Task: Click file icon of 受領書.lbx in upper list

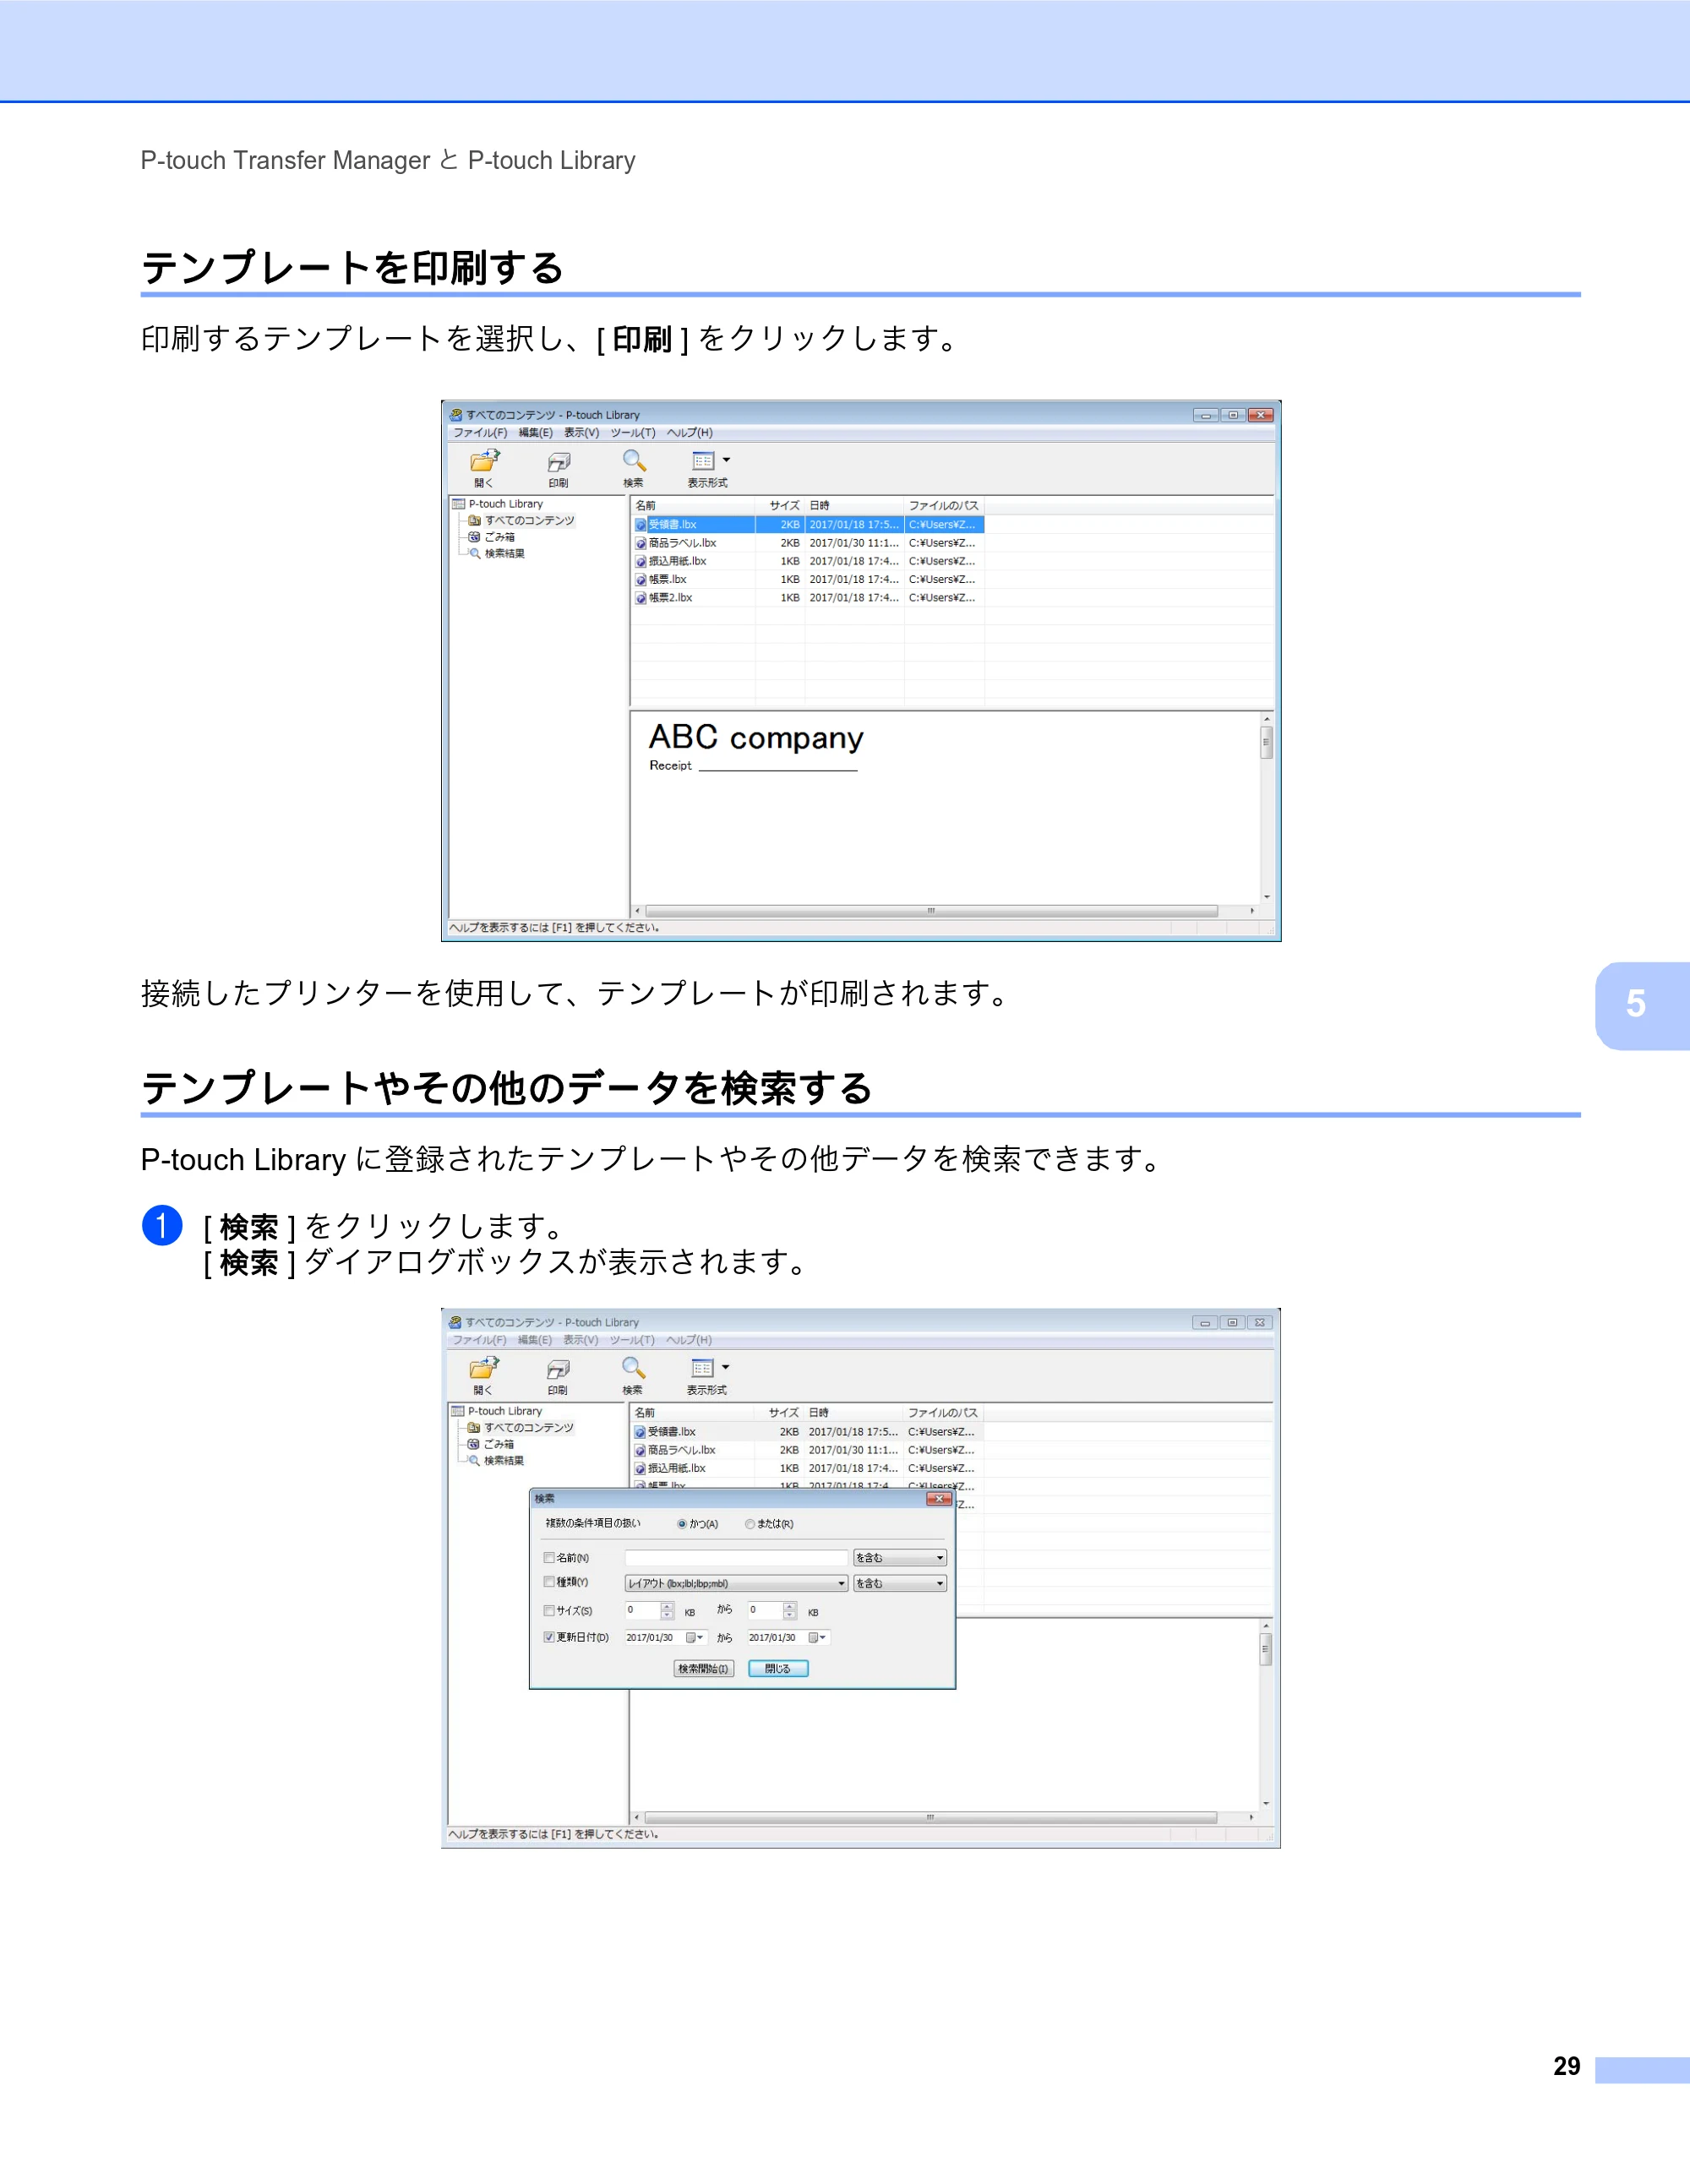Action: 641,525
